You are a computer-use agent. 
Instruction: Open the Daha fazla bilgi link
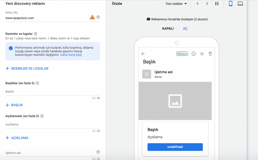71,55
